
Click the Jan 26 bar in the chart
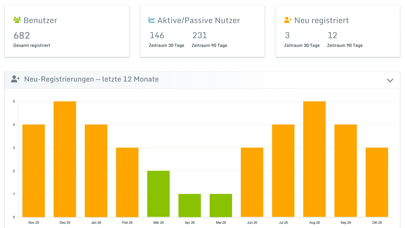pyautogui.click(x=96, y=171)
